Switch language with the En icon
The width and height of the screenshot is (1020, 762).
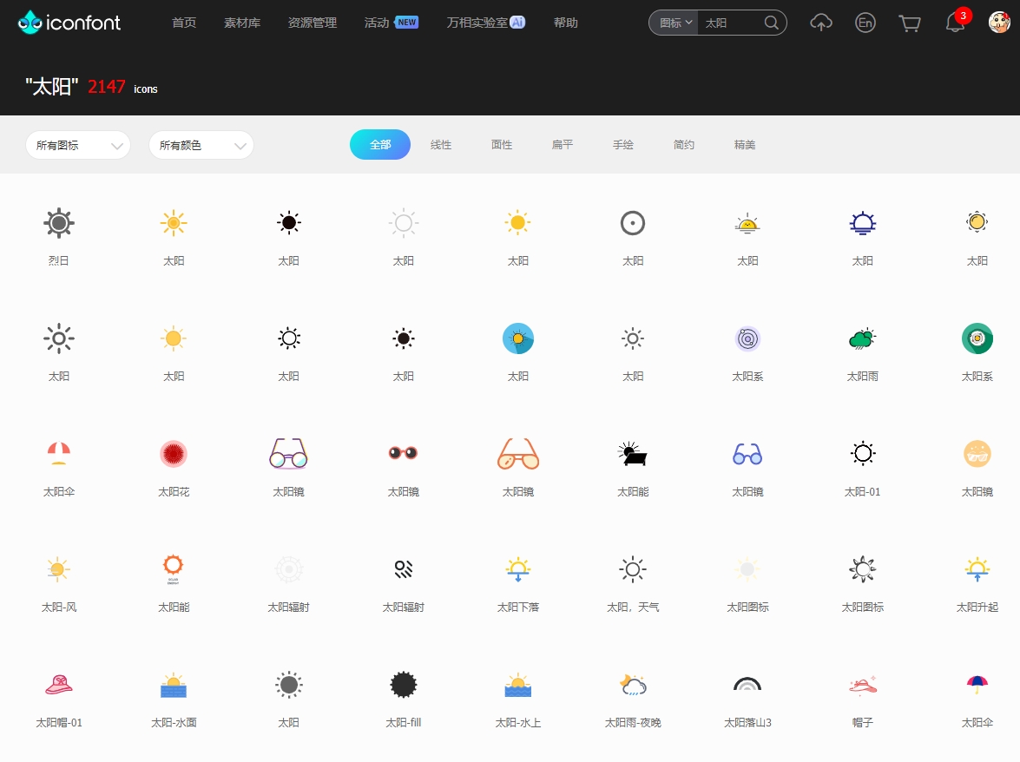865,23
